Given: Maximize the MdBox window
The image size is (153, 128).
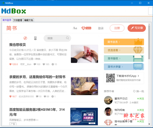Looking at the screenshot, I should point(140,3).
